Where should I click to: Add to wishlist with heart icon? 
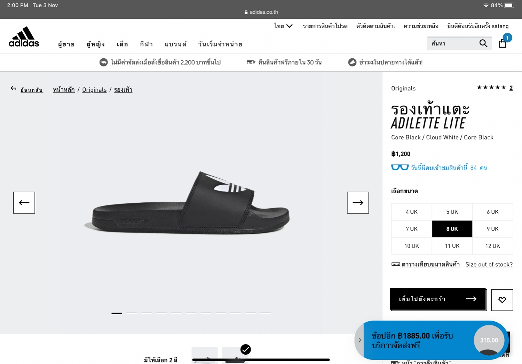point(502,300)
